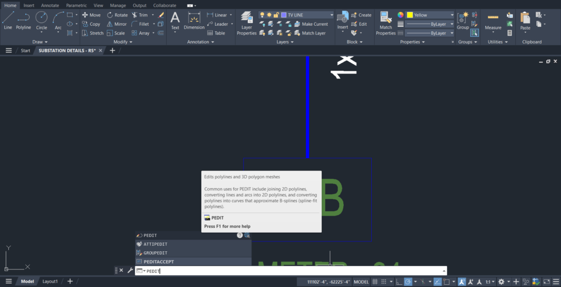Click the yellow color swatch
This screenshot has height=287, width=561.
pos(410,15)
